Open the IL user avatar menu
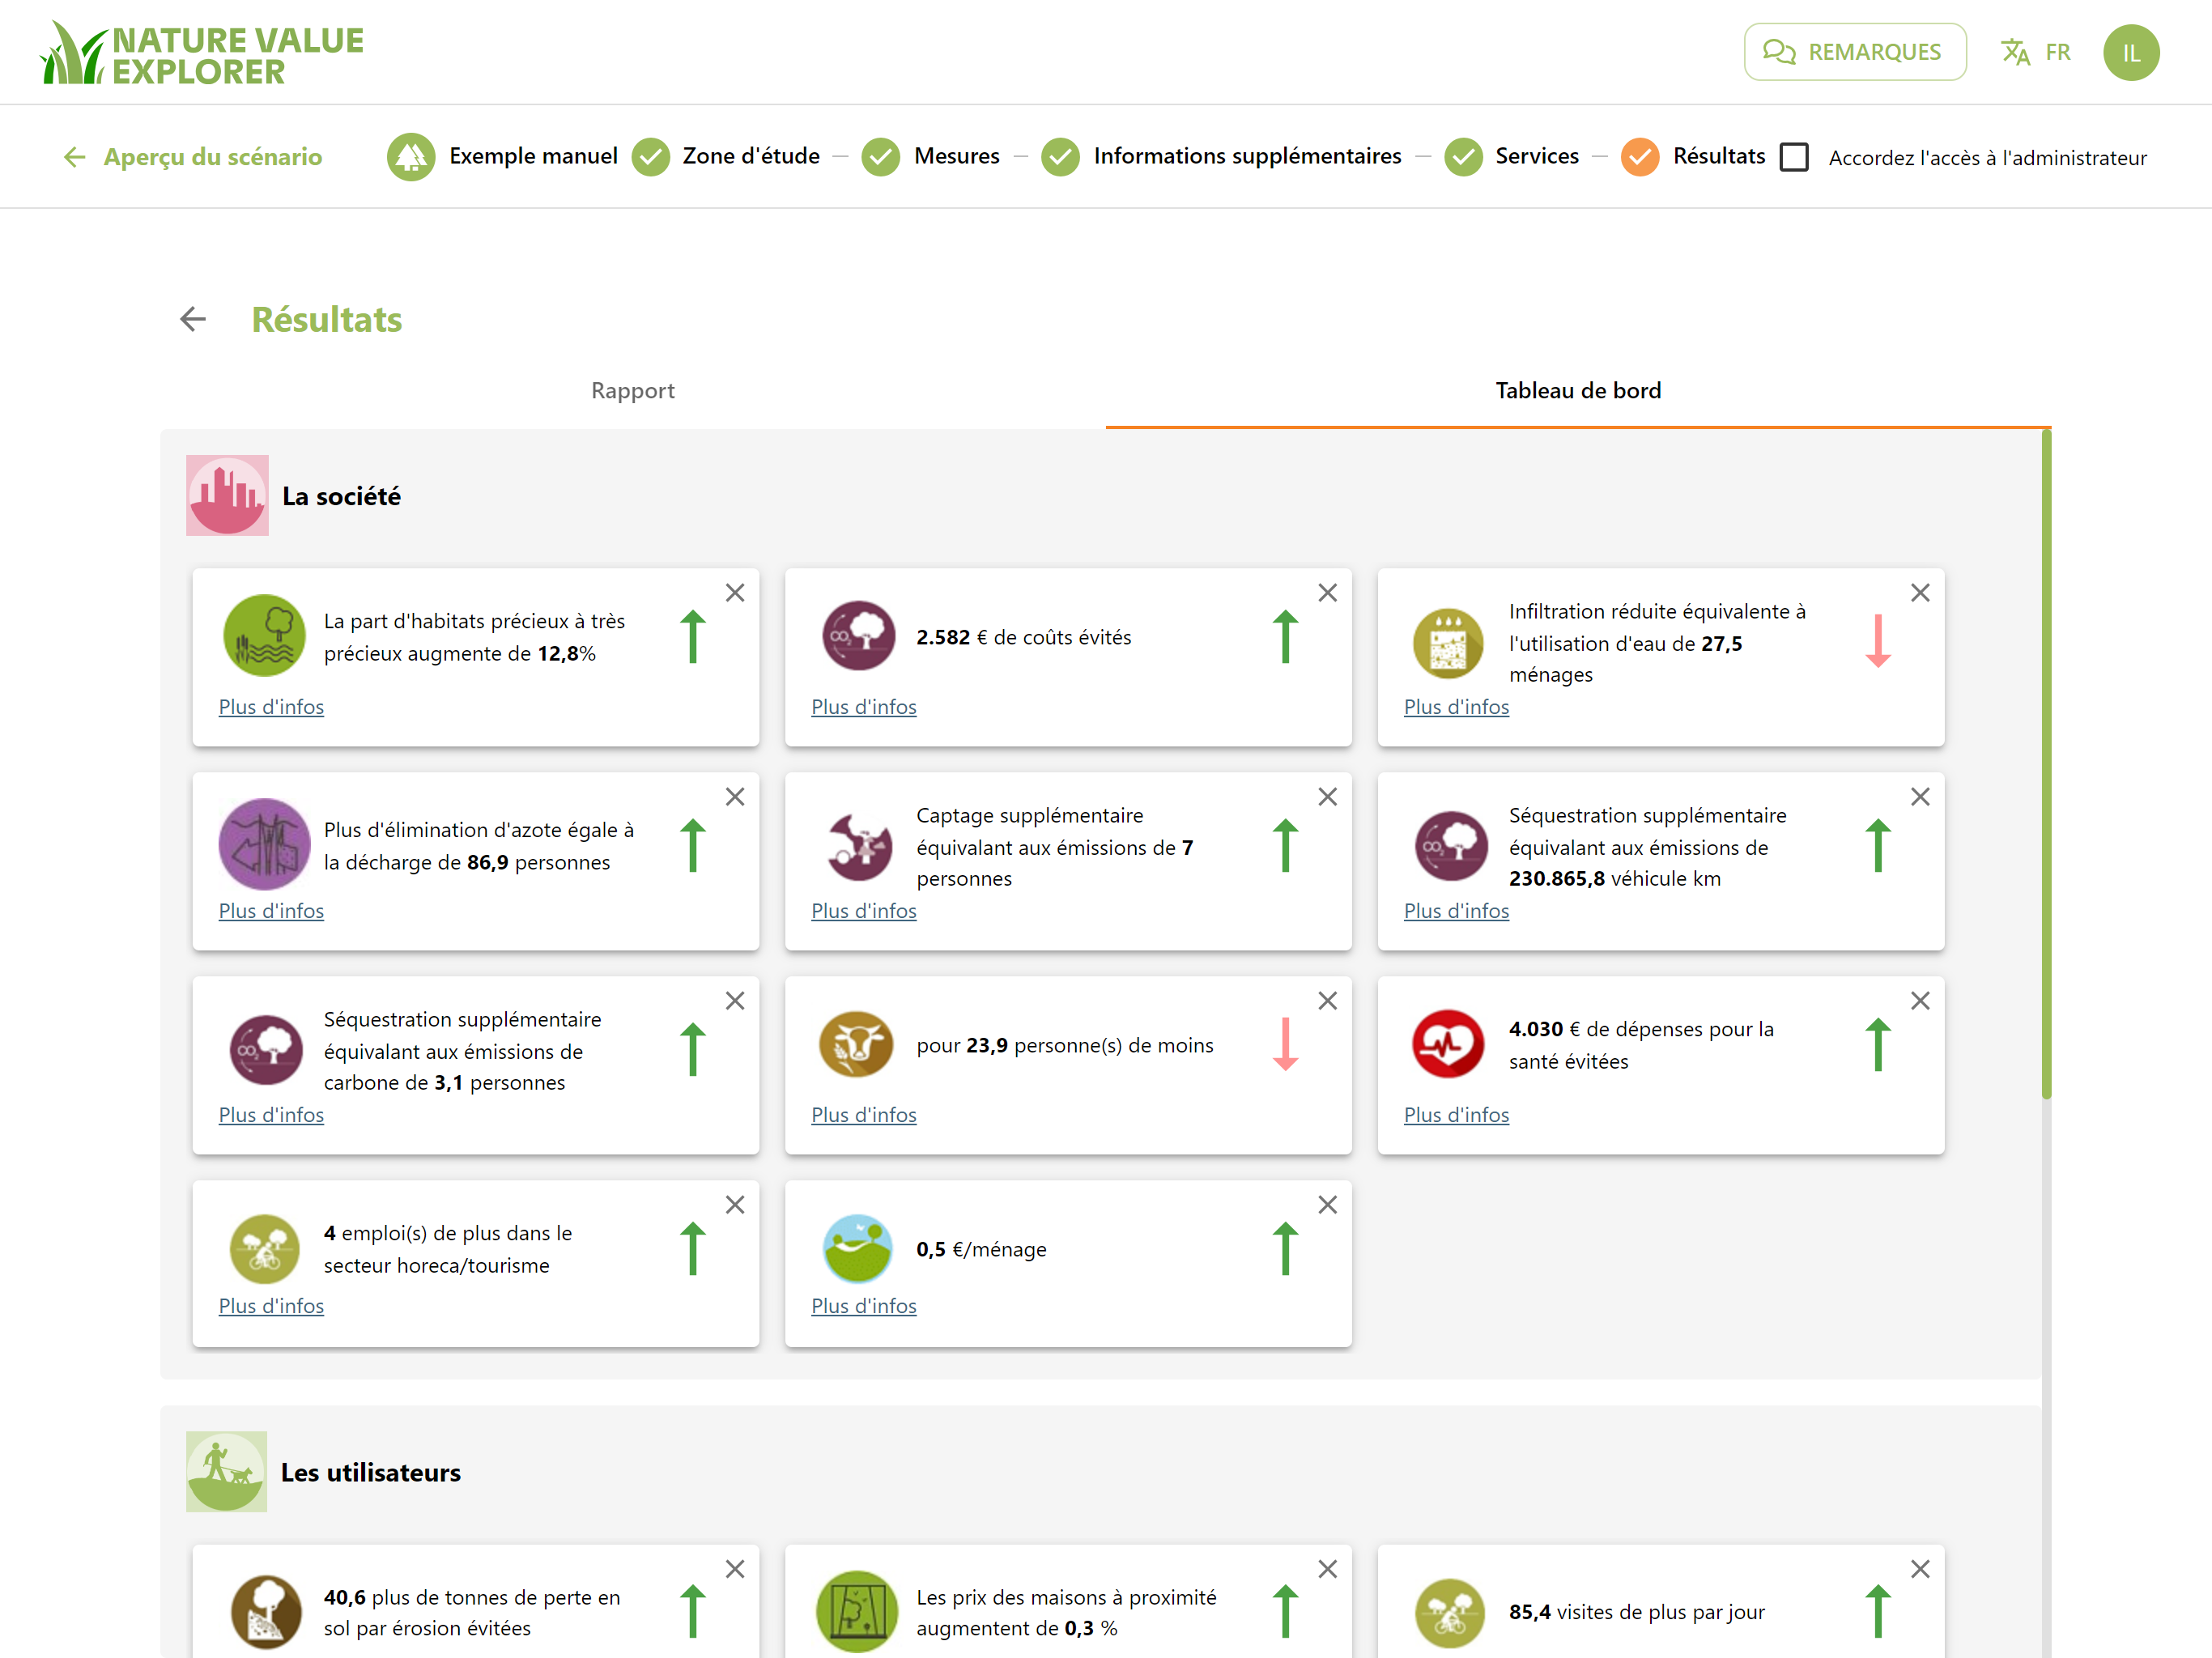2212x1658 pixels. (2131, 52)
